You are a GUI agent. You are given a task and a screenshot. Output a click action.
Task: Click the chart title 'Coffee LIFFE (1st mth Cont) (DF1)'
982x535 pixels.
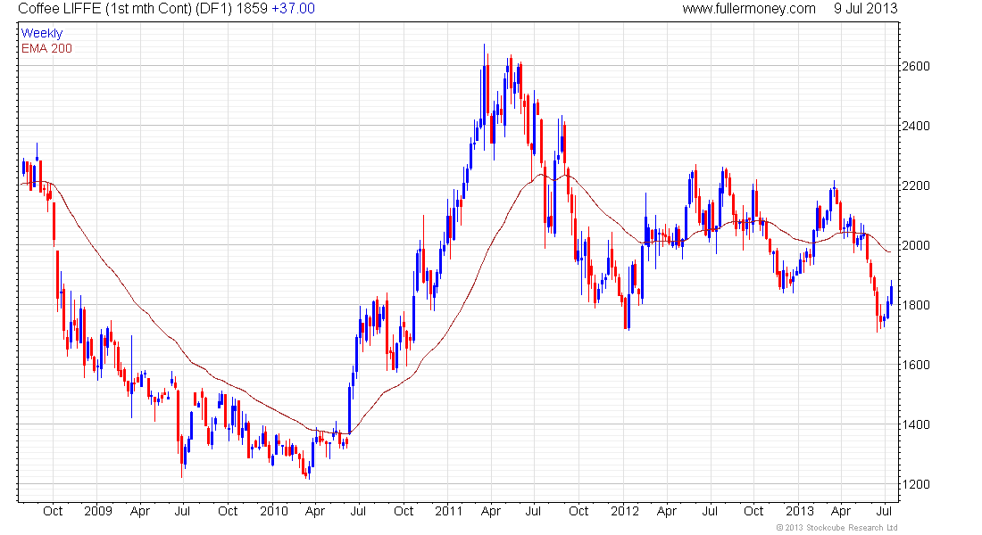click(x=125, y=9)
